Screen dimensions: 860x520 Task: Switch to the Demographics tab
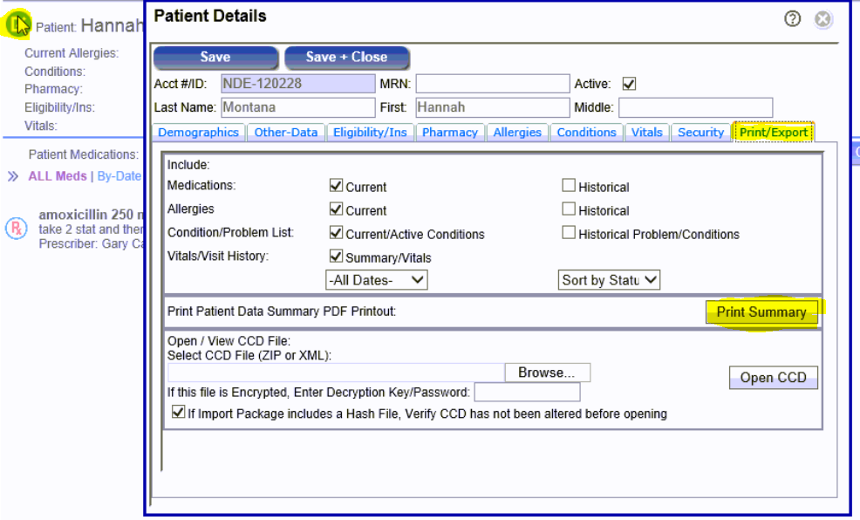[x=198, y=133]
